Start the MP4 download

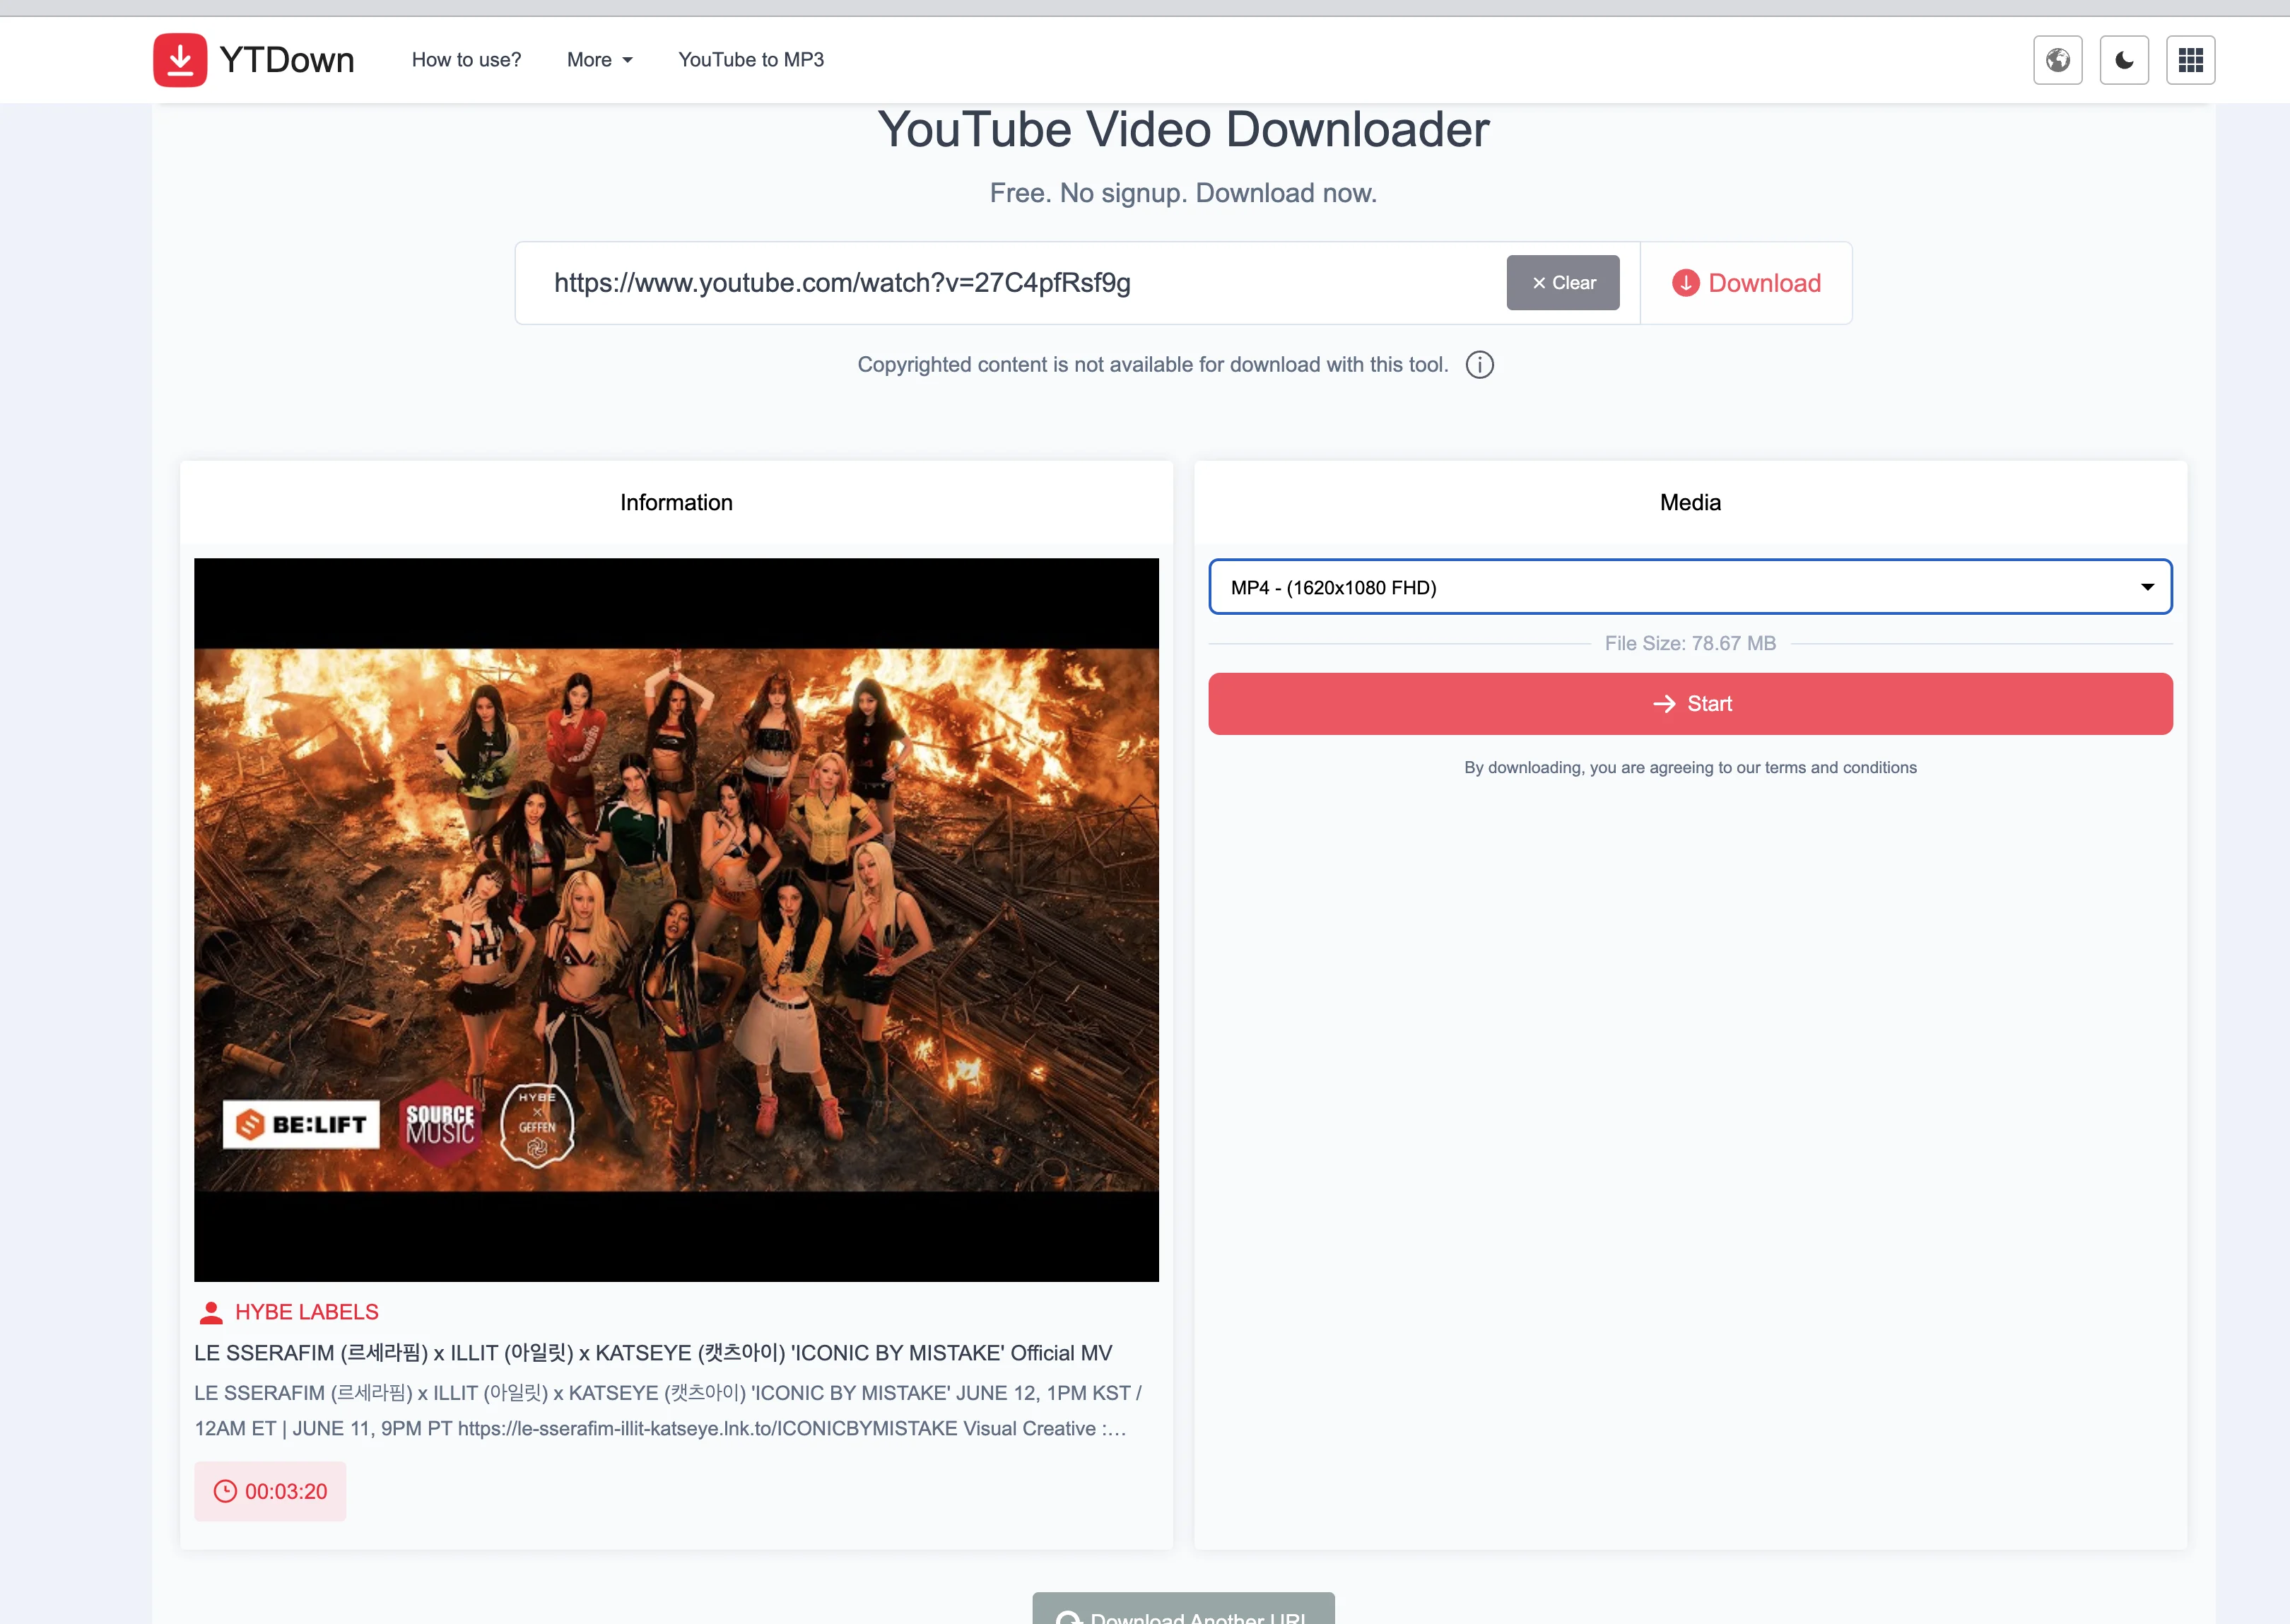[x=1690, y=704]
